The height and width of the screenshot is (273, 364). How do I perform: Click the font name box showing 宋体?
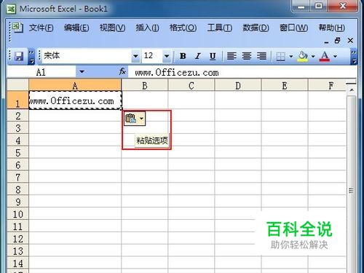pyautogui.click(x=87, y=56)
